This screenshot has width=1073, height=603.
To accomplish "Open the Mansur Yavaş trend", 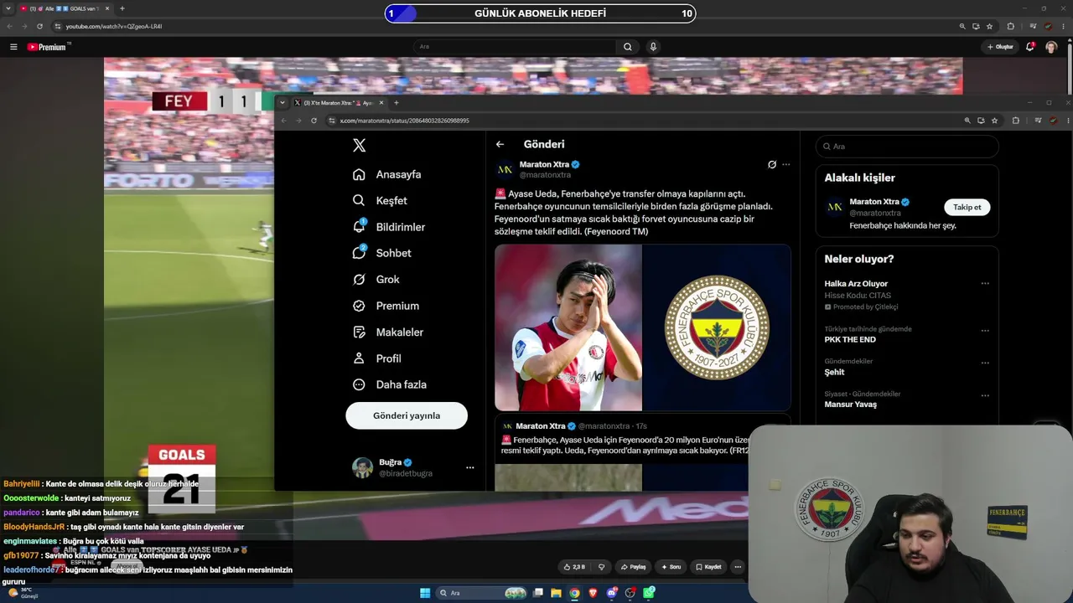I will [850, 405].
